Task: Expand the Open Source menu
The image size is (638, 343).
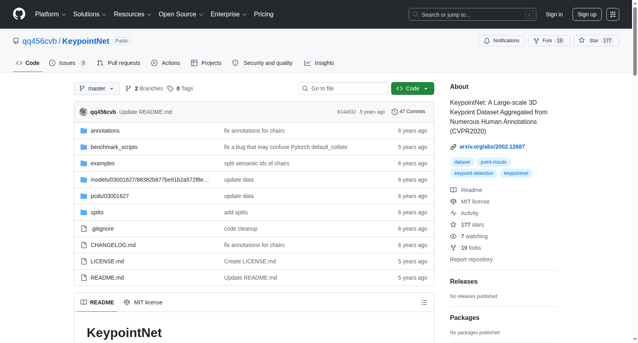Action: pyautogui.click(x=181, y=14)
